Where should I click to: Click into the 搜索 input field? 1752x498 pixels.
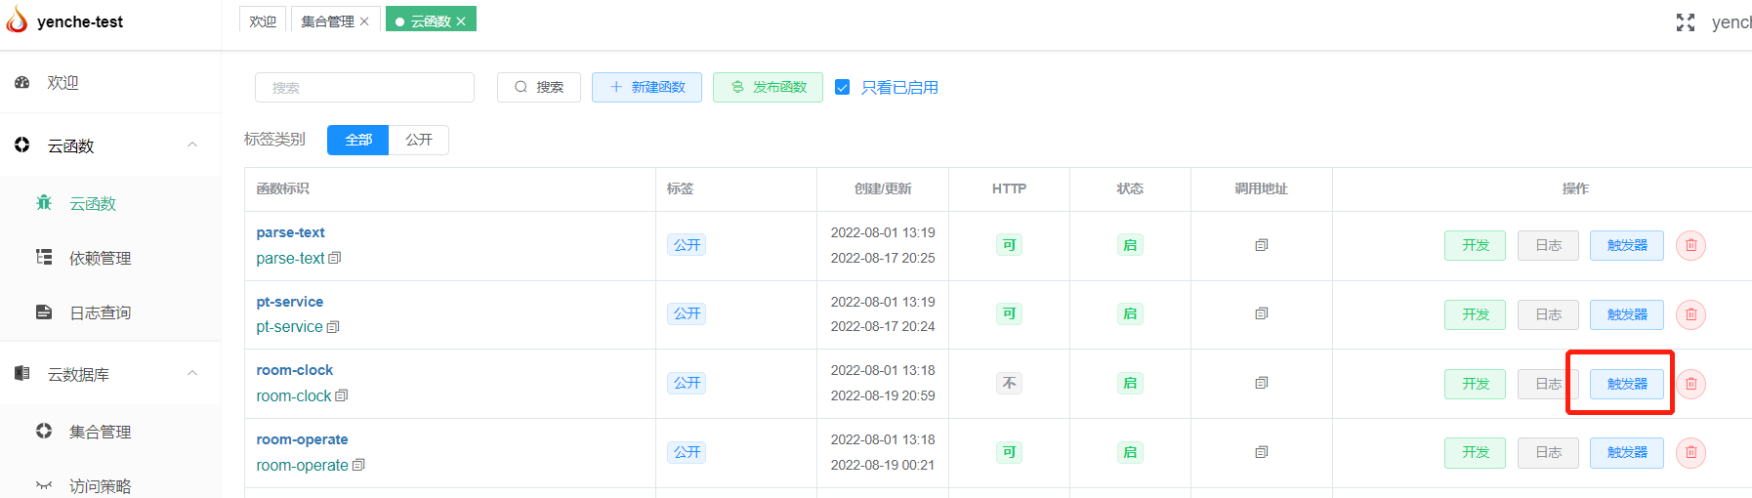pos(364,87)
